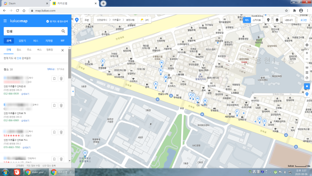Open the kakaomap hamburger menu
The image size is (312, 176).
click(5, 21)
